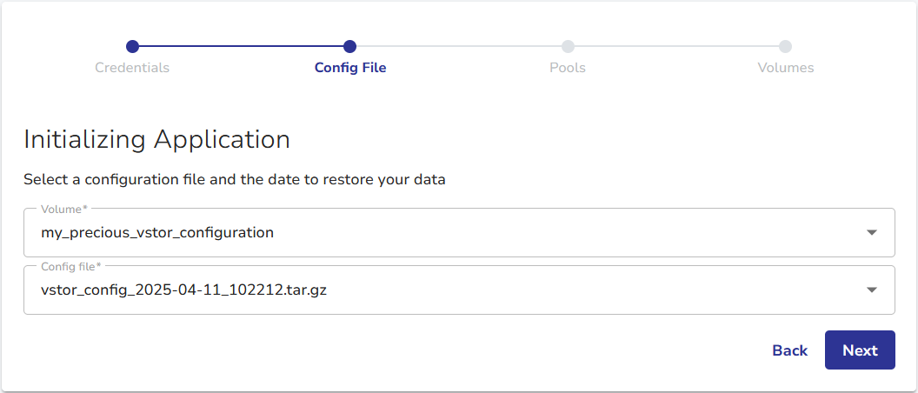Jump to the Pools step label
918x393 pixels.
(x=568, y=68)
